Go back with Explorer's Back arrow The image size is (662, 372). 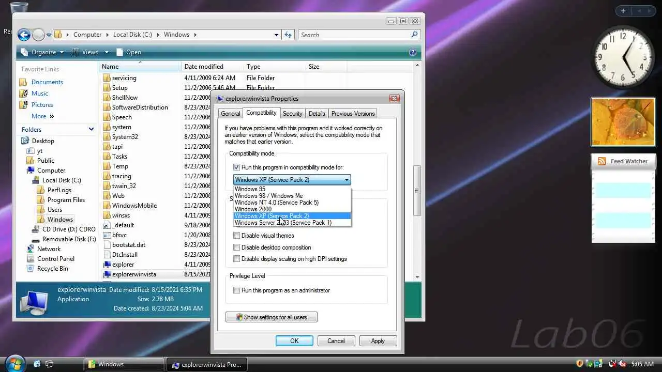click(x=24, y=35)
